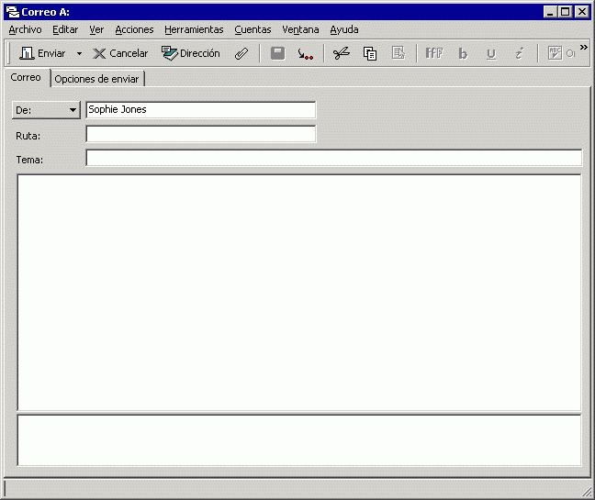Click the Cancelar toolbar button
Screen dimensions: 595x500
coord(120,53)
